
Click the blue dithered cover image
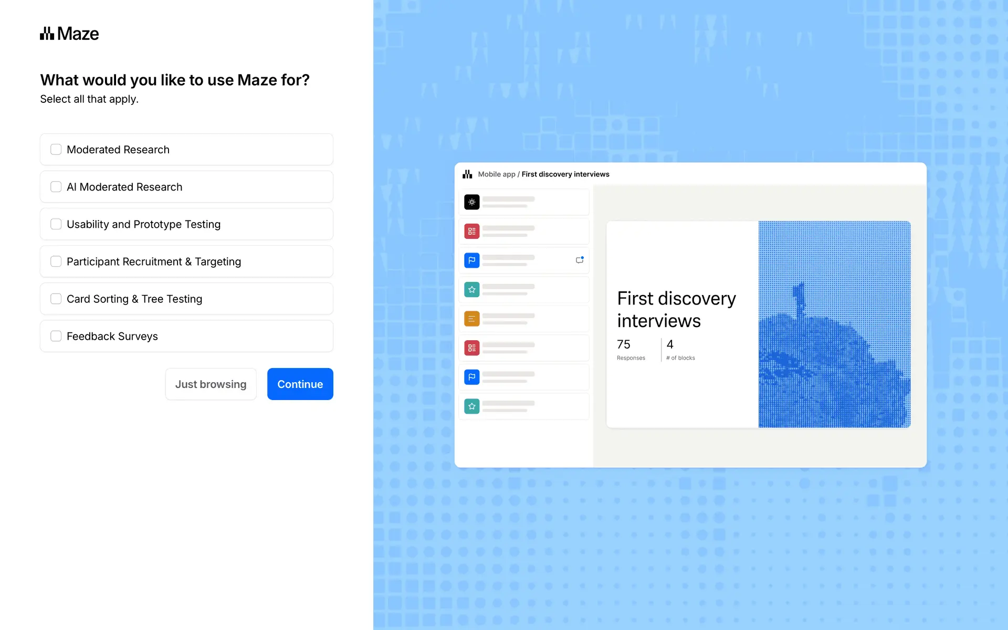834,324
